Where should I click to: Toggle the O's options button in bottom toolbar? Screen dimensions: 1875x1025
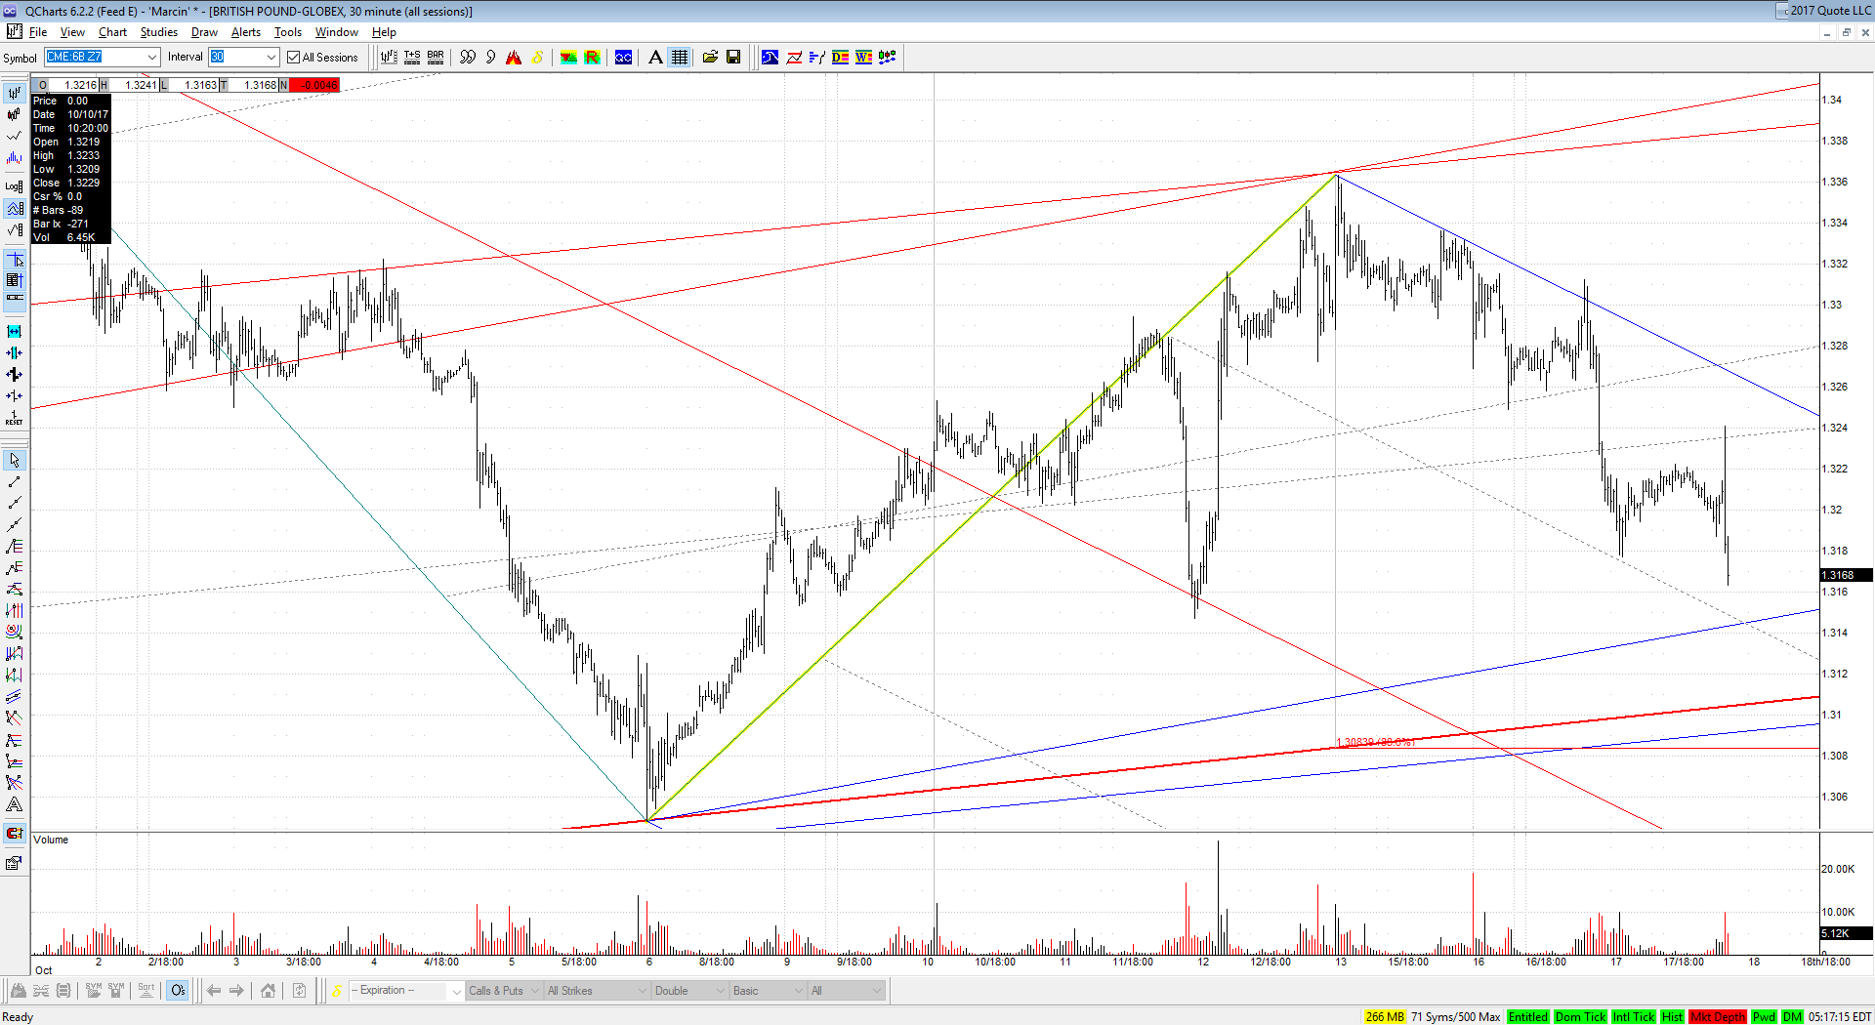pos(178,991)
